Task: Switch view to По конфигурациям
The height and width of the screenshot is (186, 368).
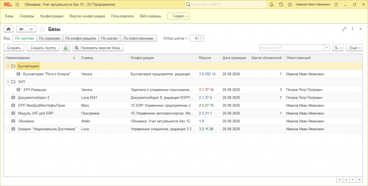Action: [x=80, y=38]
